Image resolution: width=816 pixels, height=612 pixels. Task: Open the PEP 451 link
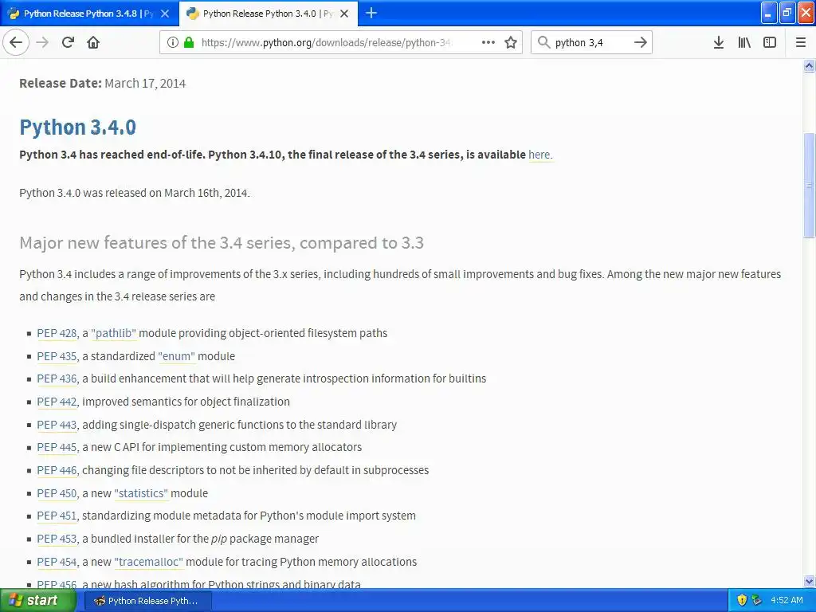[x=57, y=516]
